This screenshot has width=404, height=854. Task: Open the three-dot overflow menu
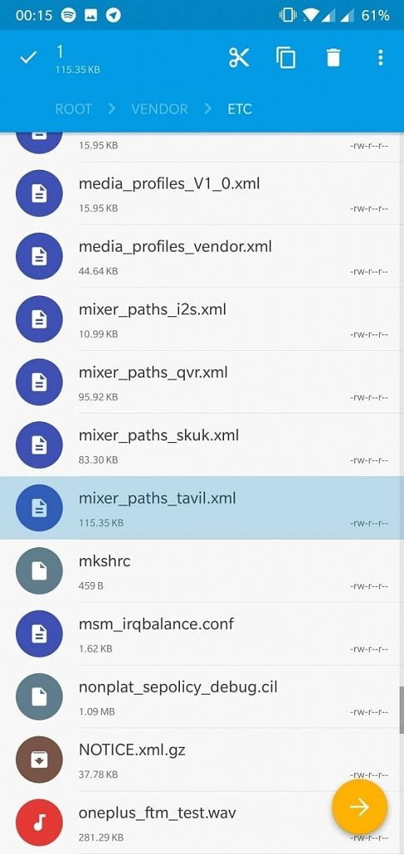pos(381,58)
